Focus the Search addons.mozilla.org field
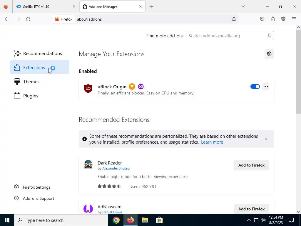Viewport: 301px width, 226px height. (x=230, y=36)
